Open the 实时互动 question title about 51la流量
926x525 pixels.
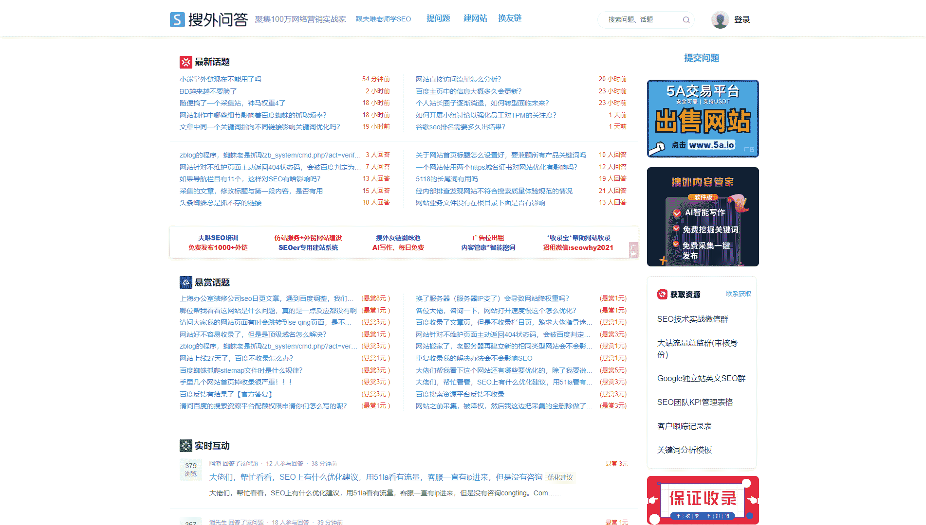(x=376, y=477)
